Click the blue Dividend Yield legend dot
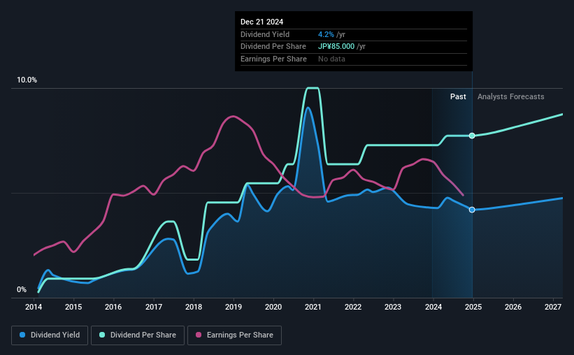Screen dimensions: 574x355 [x=22, y=335]
